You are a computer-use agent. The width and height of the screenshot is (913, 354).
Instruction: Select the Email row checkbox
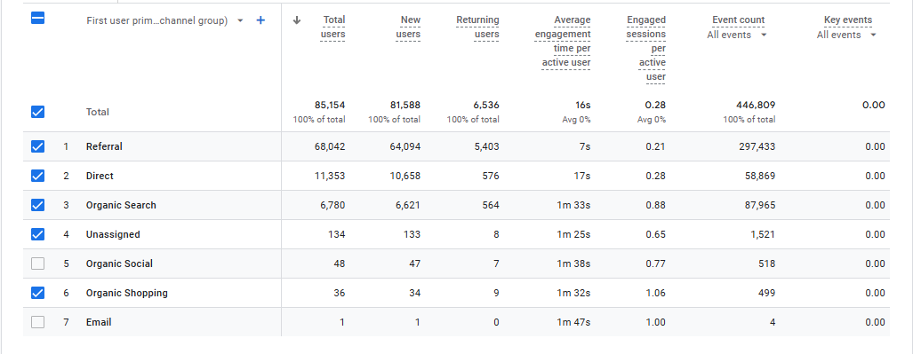(37, 322)
